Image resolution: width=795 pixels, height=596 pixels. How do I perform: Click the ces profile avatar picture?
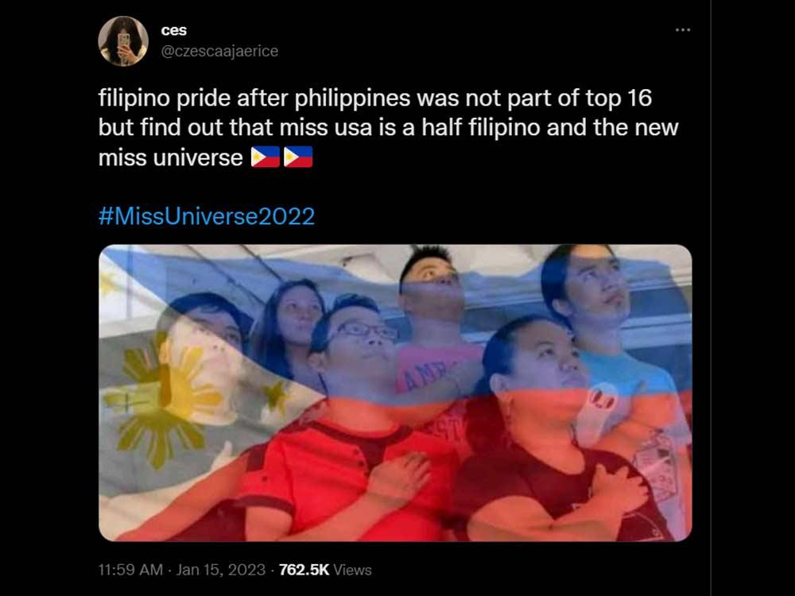(x=123, y=41)
